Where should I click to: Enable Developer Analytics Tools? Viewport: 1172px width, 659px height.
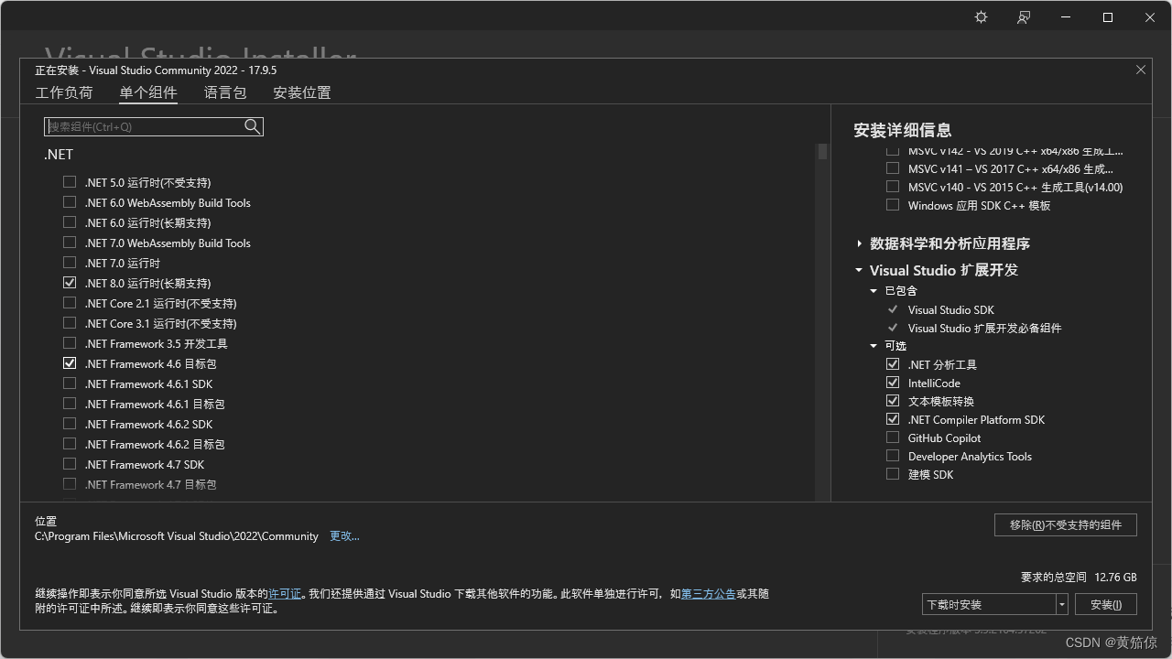[x=893, y=456]
